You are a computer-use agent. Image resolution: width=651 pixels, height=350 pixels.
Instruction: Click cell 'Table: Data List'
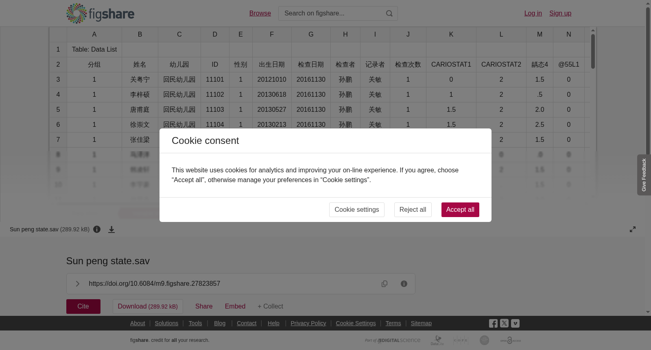[x=94, y=50]
